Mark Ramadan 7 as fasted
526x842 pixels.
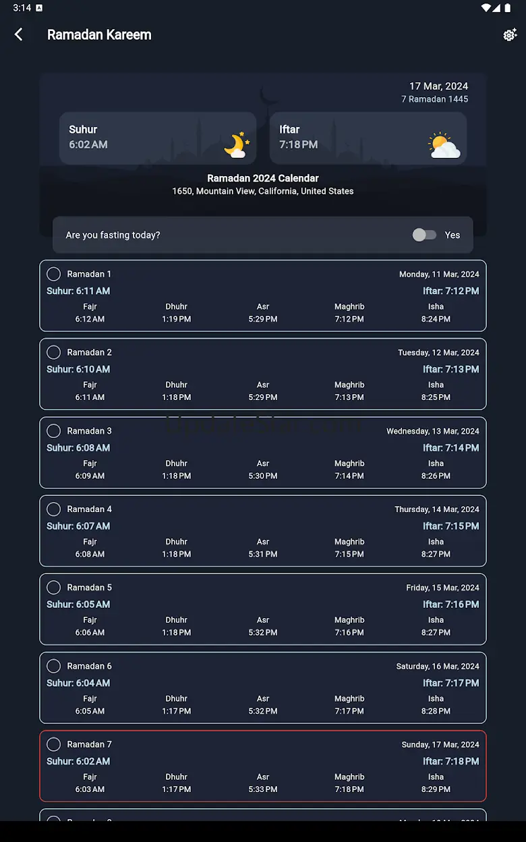coord(54,744)
